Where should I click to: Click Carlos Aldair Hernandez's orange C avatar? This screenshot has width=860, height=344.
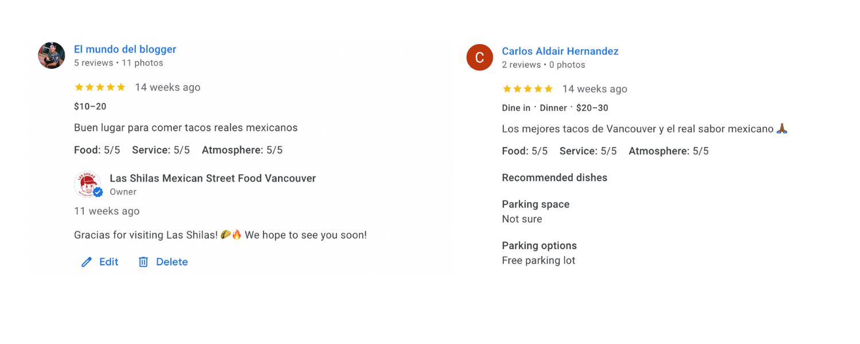pyautogui.click(x=480, y=57)
